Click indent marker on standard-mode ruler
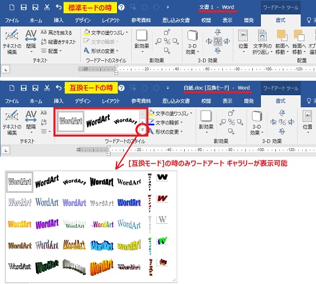The width and height of the screenshot is (316, 284). (x=116, y=70)
